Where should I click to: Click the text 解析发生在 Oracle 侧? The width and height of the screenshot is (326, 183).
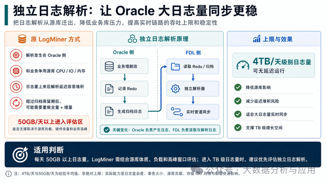[x=46, y=55]
